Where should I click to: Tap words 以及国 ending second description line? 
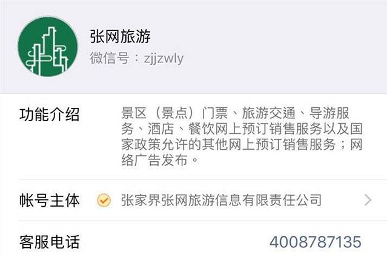click(343, 129)
